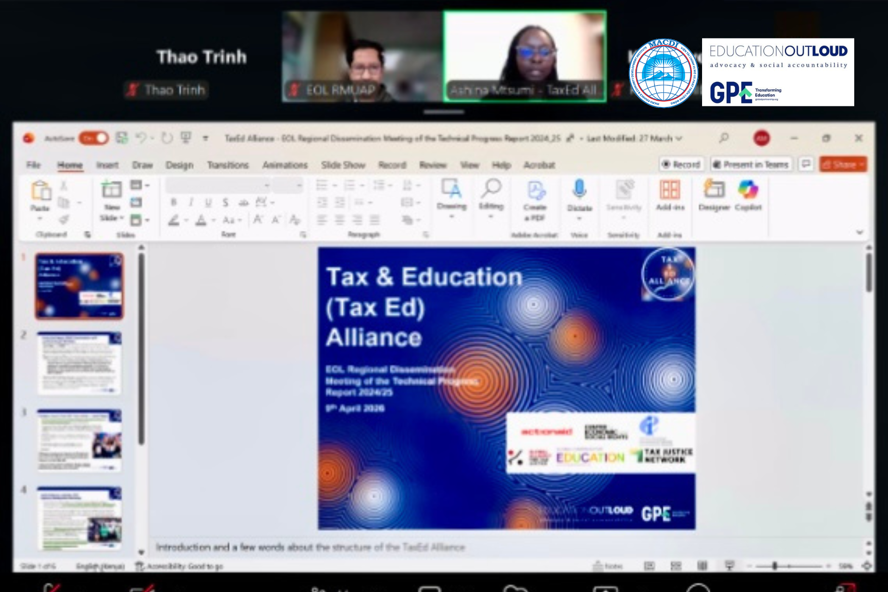Toggle the AutoSave switch
This screenshot has height=592, width=888.
click(94, 138)
